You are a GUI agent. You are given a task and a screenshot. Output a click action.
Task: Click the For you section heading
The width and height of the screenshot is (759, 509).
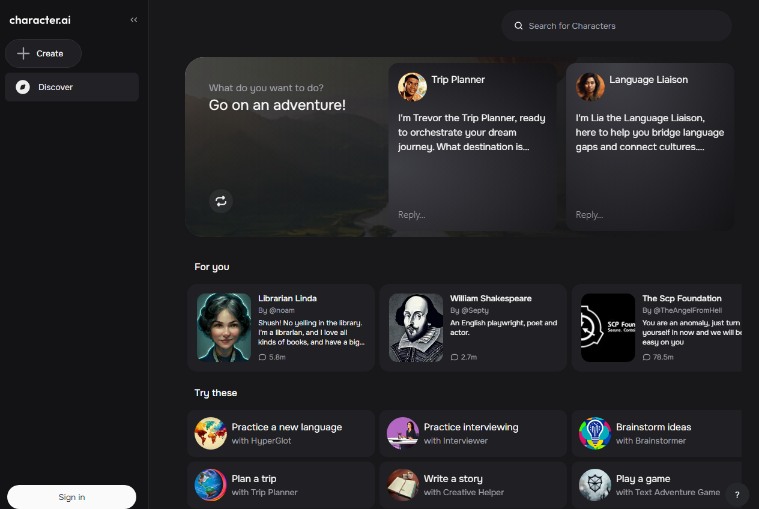[x=212, y=267]
